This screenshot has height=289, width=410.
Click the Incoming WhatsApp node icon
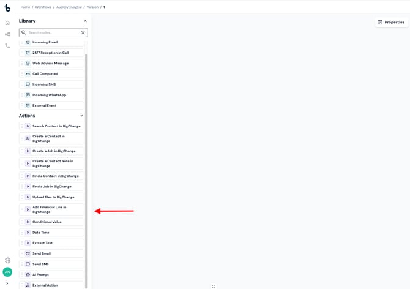pyautogui.click(x=28, y=95)
